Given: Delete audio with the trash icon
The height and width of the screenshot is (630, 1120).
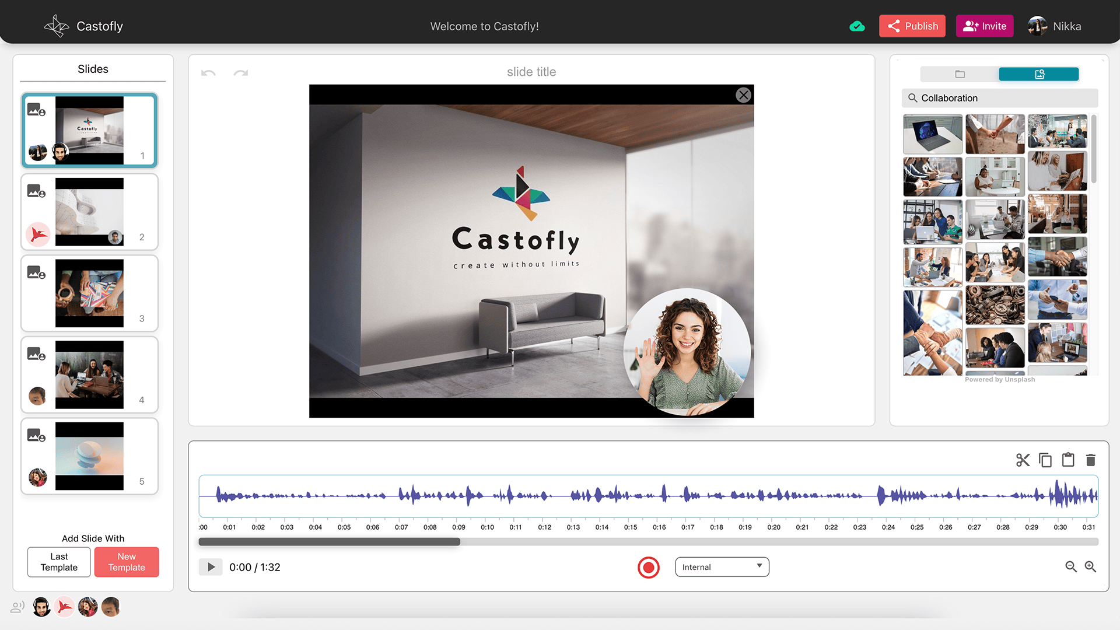Looking at the screenshot, I should pos(1091,460).
